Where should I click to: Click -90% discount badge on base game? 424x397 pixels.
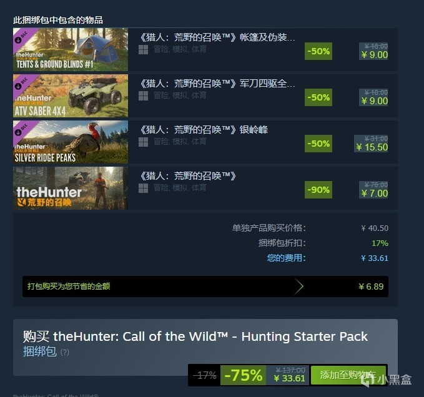(318, 190)
